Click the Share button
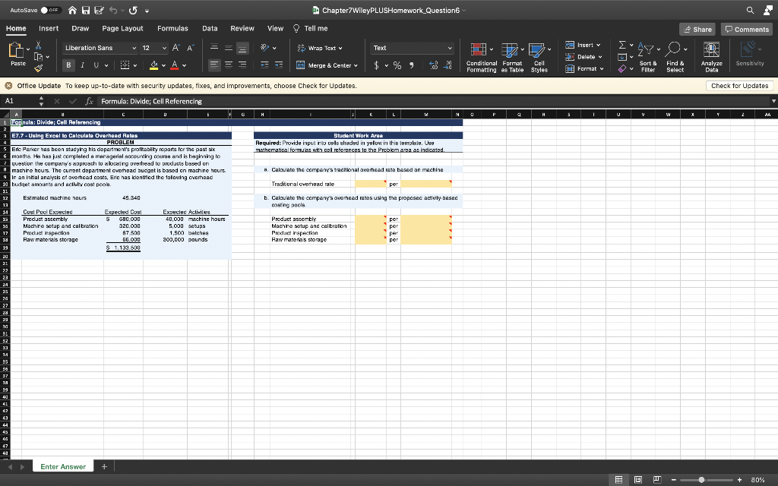 tap(697, 28)
